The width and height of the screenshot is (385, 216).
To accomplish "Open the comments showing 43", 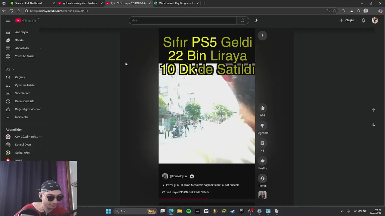I will [x=263, y=143].
